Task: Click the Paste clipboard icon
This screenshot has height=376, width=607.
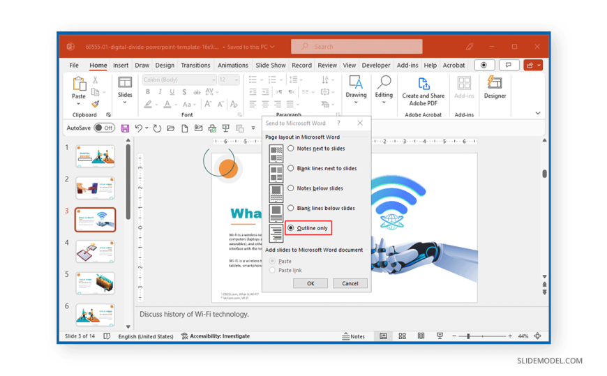Action: pos(79,88)
